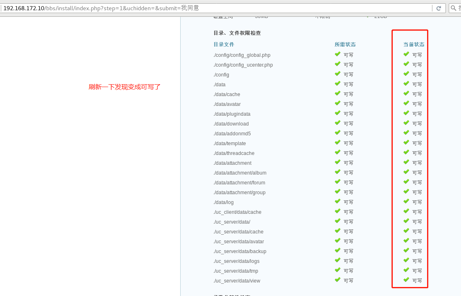Click the ./uc_server/data/avatar row text
Viewport: 461px width, 296px height.
(x=239, y=241)
